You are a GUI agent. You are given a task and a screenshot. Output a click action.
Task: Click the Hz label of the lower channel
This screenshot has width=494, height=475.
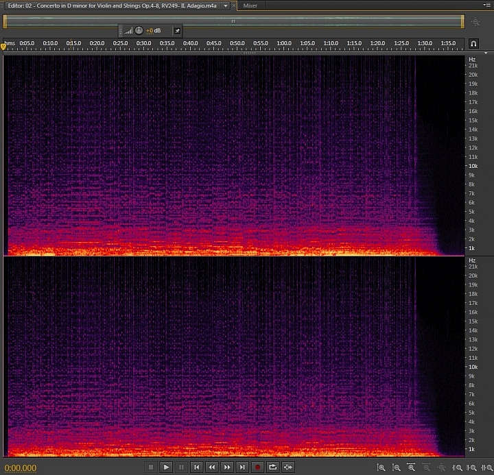[472, 260]
